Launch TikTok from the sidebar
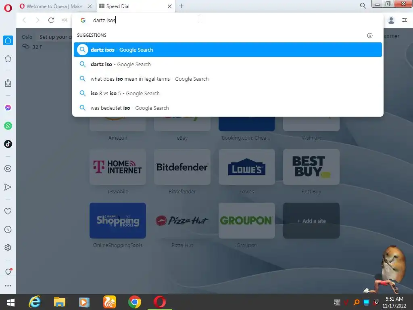 [8, 144]
